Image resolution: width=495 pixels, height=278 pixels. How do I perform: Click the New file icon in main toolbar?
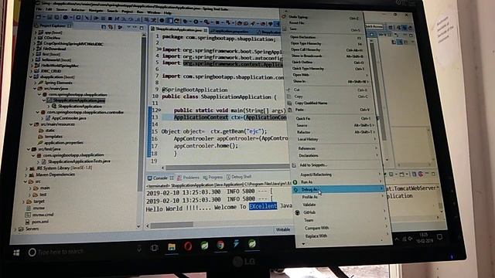tap(39, 17)
